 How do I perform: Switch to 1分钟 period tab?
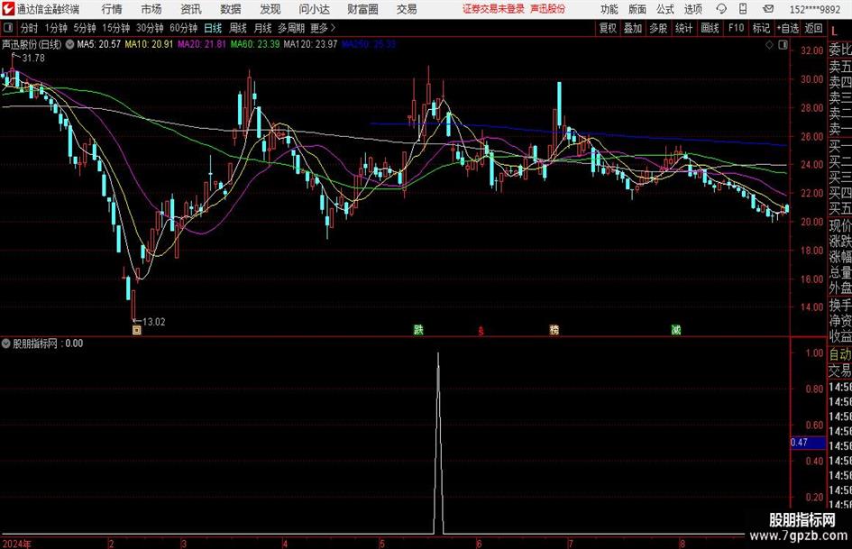point(56,28)
